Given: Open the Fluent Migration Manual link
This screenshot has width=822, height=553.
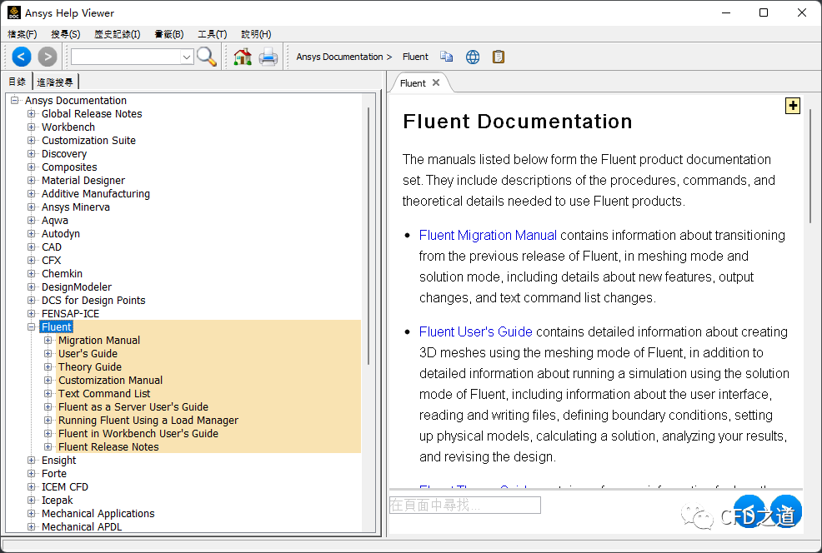Looking at the screenshot, I should [x=488, y=236].
